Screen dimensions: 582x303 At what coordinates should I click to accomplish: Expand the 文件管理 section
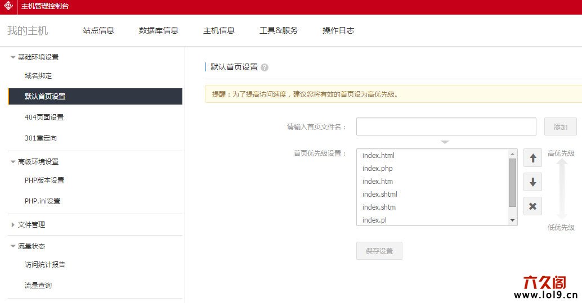click(13, 225)
